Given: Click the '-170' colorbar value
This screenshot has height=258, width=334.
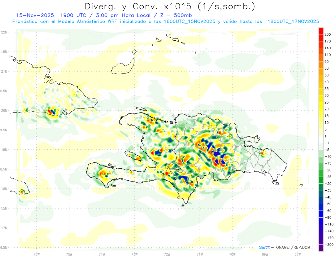Looking at the screenshot, I should click(329, 238).
